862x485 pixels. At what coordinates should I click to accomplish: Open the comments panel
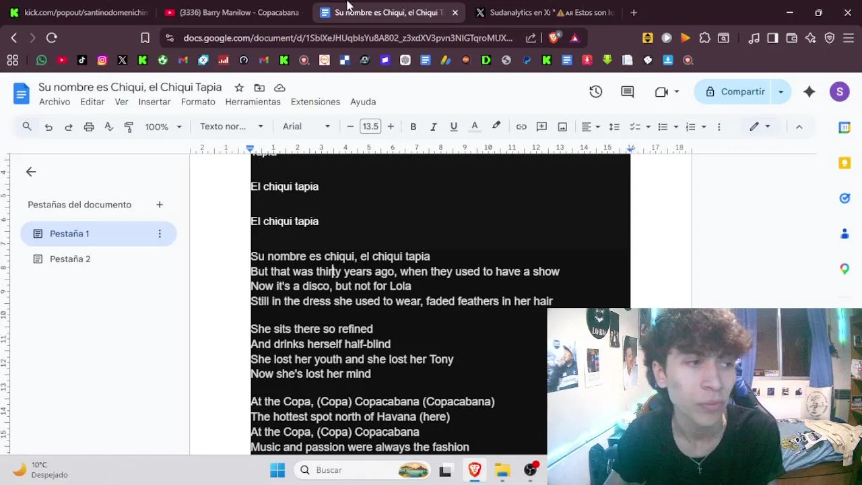tap(628, 92)
